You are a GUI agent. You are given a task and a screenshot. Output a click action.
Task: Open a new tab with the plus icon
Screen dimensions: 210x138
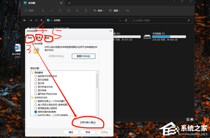69,3
